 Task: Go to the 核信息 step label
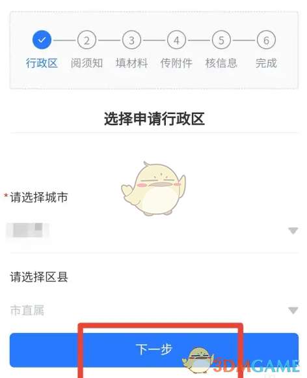(x=221, y=63)
